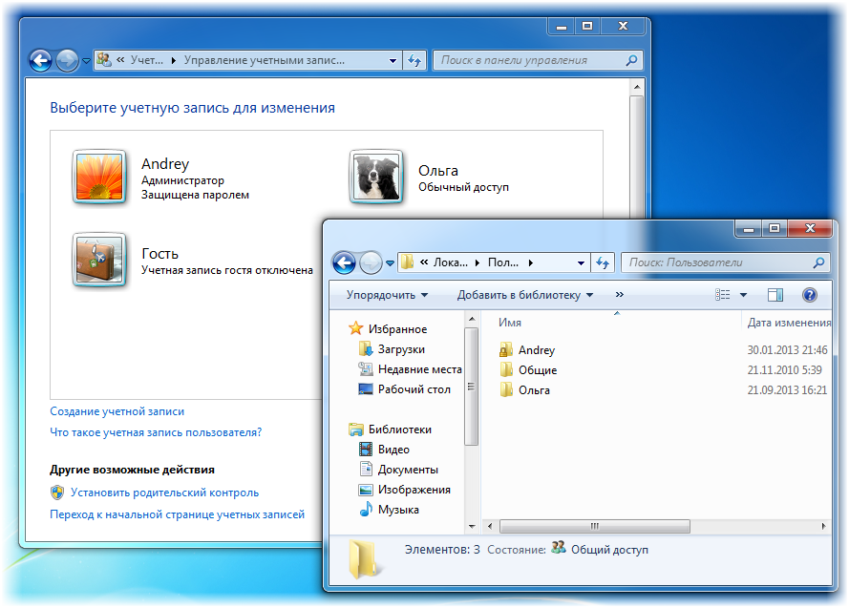849x608 pixels.
Task: Click Back arrow in Control Panel window
Action: click(41, 60)
